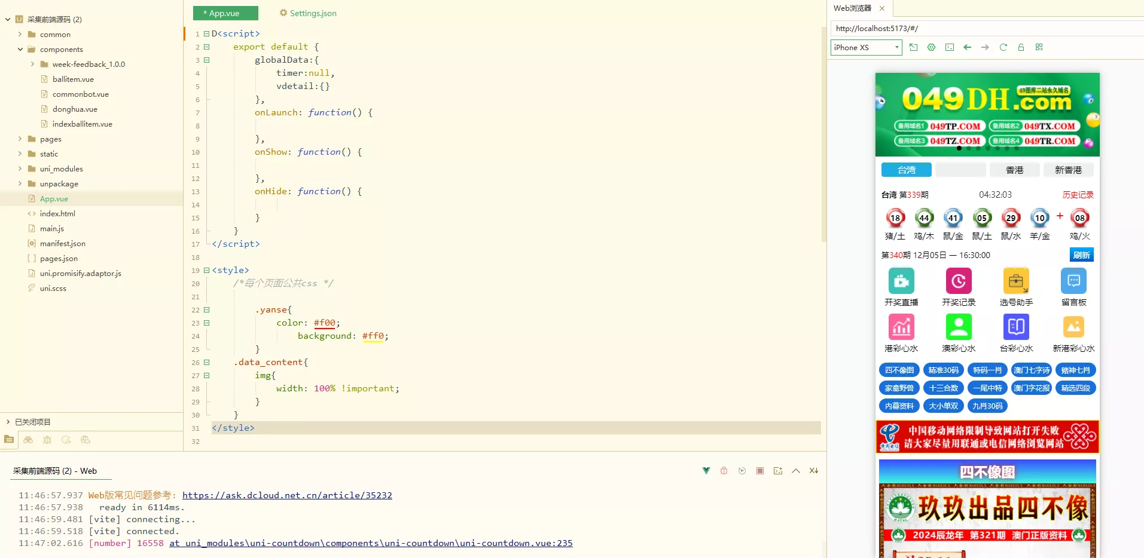Click the browser URL address field
Viewport: 1144px width, 558px height.
(987, 28)
